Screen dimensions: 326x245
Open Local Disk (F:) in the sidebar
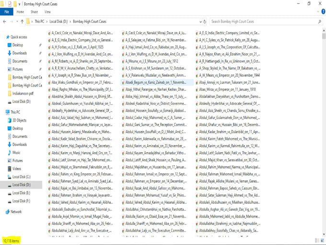(x=19, y=201)
